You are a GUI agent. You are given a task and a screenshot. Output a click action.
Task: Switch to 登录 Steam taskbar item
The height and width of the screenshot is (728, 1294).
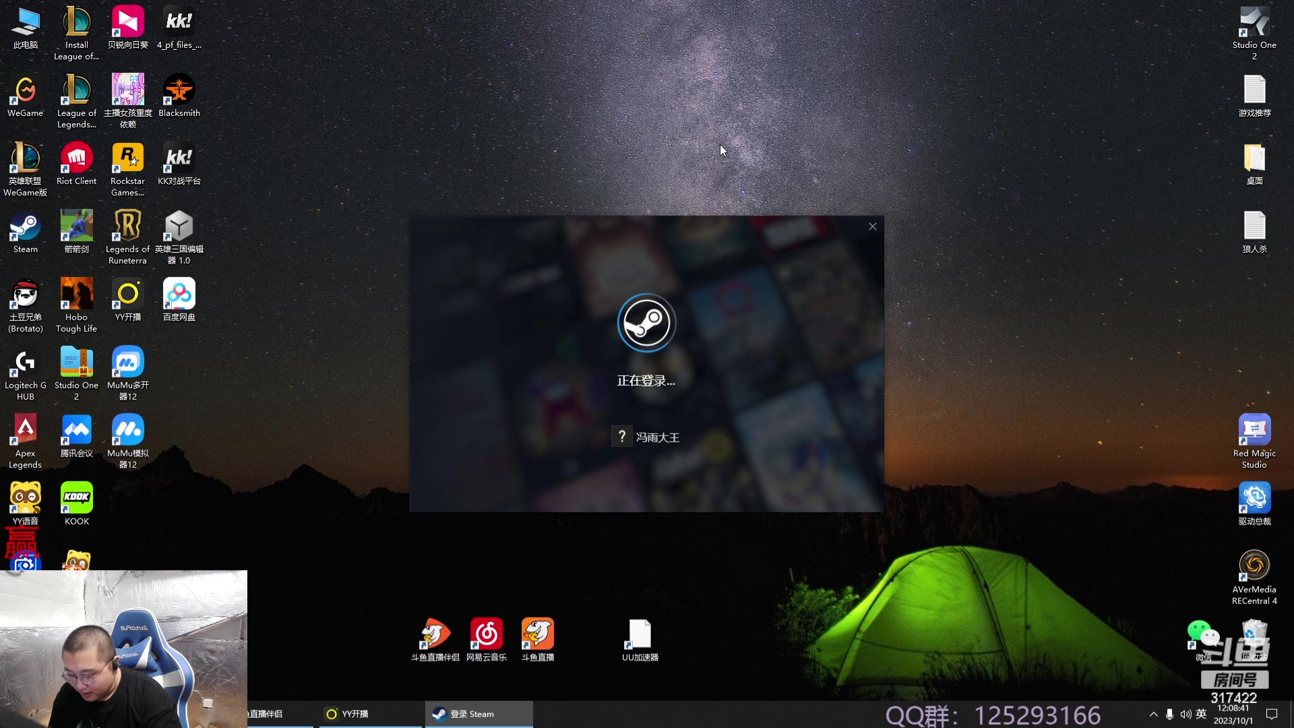coord(479,714)
